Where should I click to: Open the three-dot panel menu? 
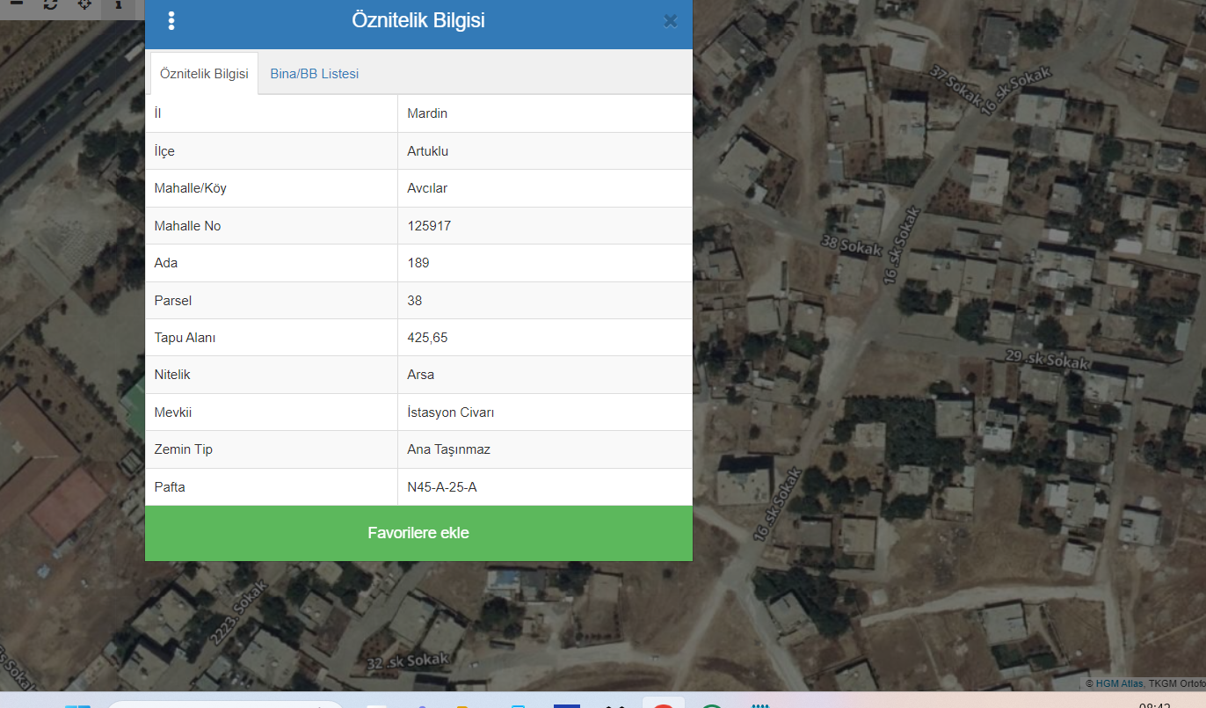pos(171,21)
